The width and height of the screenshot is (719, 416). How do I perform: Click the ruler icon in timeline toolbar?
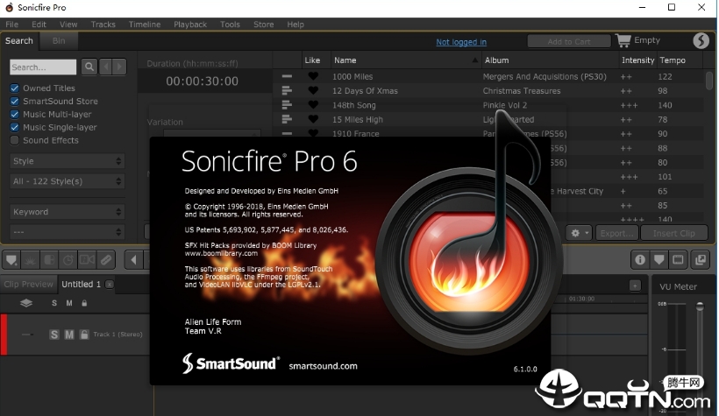pos(106,260)
